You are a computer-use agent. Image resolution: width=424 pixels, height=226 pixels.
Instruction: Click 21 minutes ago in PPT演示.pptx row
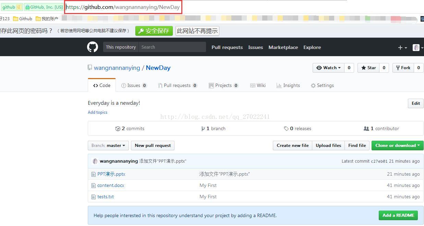403,174
